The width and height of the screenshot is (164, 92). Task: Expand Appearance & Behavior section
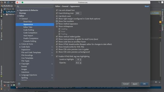(18, 10)
